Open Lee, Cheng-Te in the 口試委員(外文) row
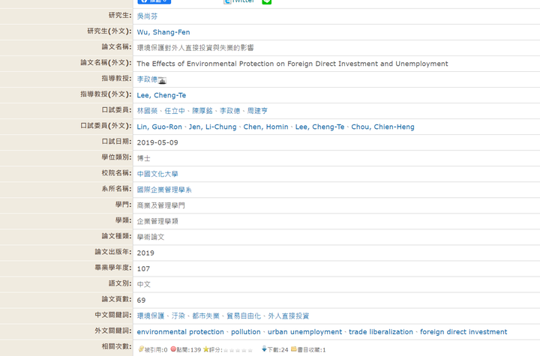The height and width of the screenshot is (356, 540). [x=319, y=127]
